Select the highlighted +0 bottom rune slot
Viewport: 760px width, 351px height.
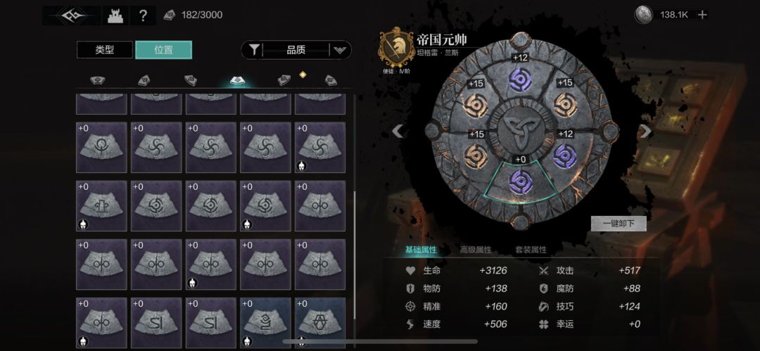pyautogui.click(x=521, y=181)
